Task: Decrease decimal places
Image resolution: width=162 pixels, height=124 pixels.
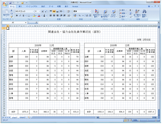Action: click(90, 16)
